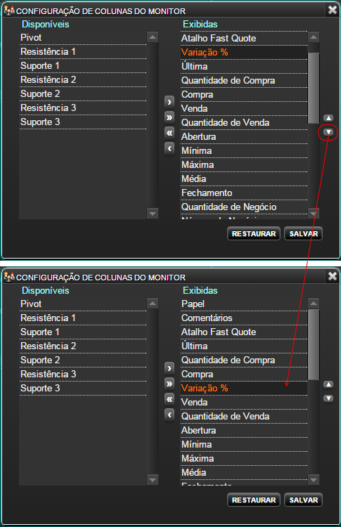This screenshot has width=341, height=527.
Task: Select Resistência 3 in lower dialog
Action: coord(83,374)
